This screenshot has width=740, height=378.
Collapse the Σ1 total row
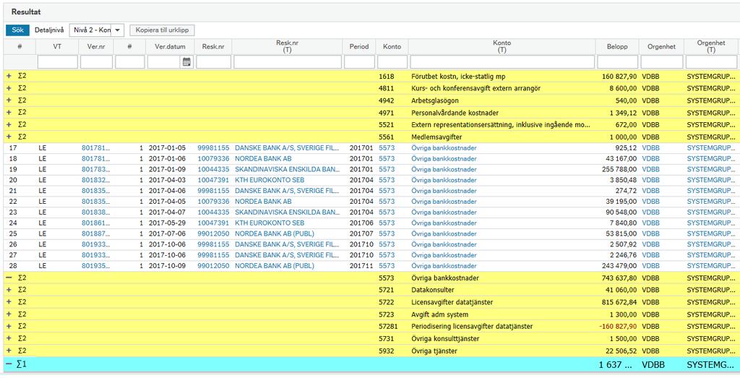click(x=9, y=364)
